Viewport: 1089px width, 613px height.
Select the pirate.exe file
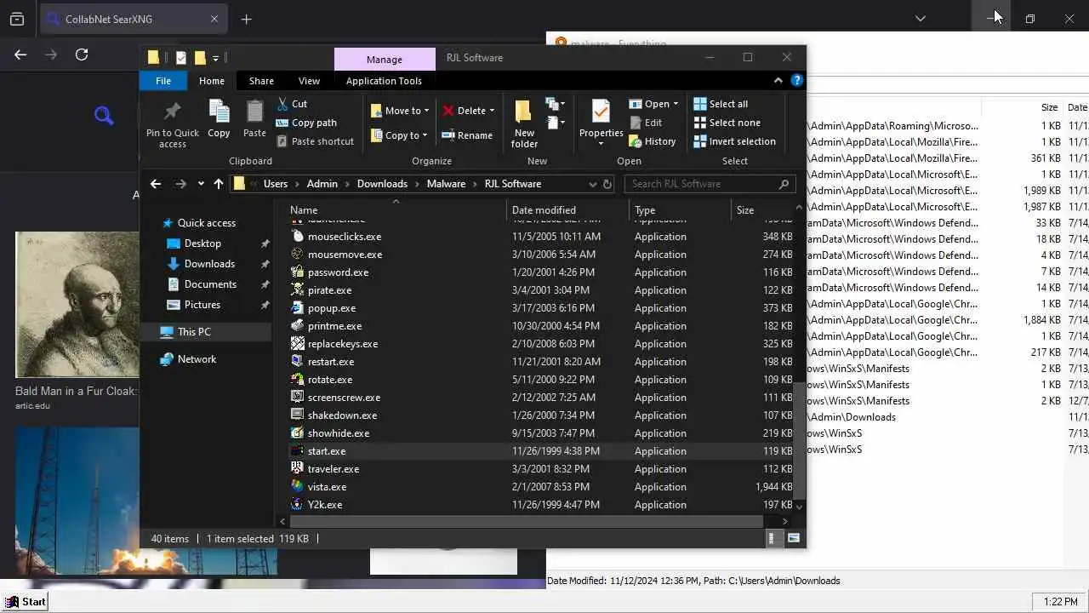point(329,290)
